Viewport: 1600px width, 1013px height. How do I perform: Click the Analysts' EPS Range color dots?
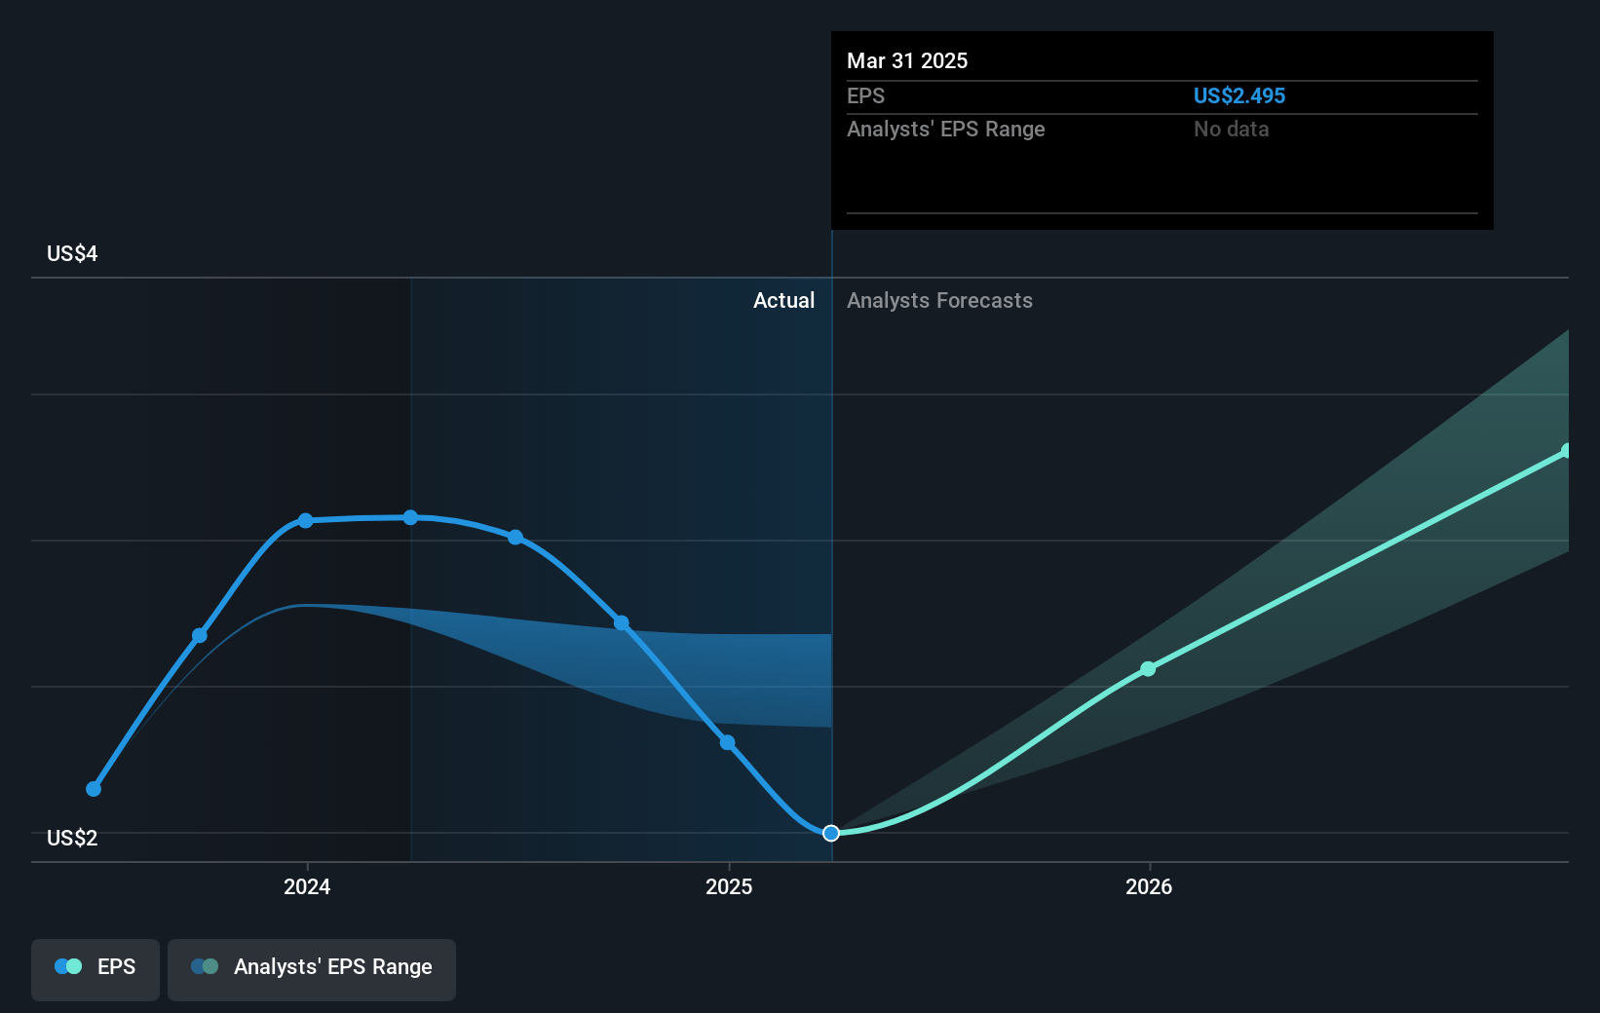(x=205, y=966)
